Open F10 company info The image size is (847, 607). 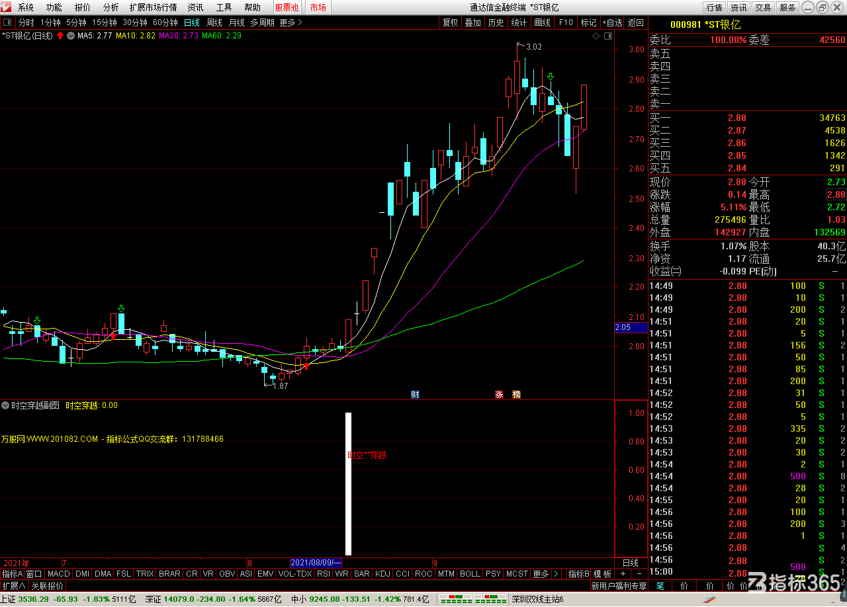tap(566, 22)
